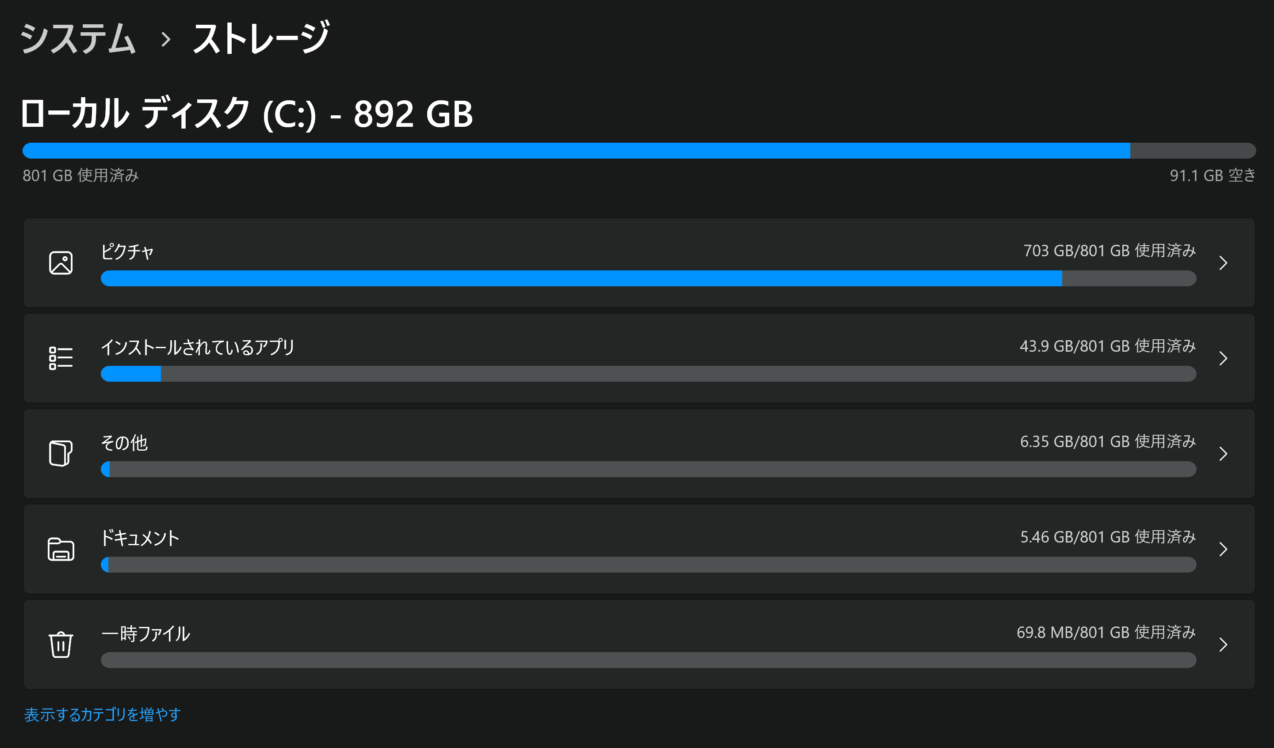The height and width of the screenshot is (748, 1274).
Task: Open the ドキュメント chevron arrow
Action: click(x=1223, y=549)
